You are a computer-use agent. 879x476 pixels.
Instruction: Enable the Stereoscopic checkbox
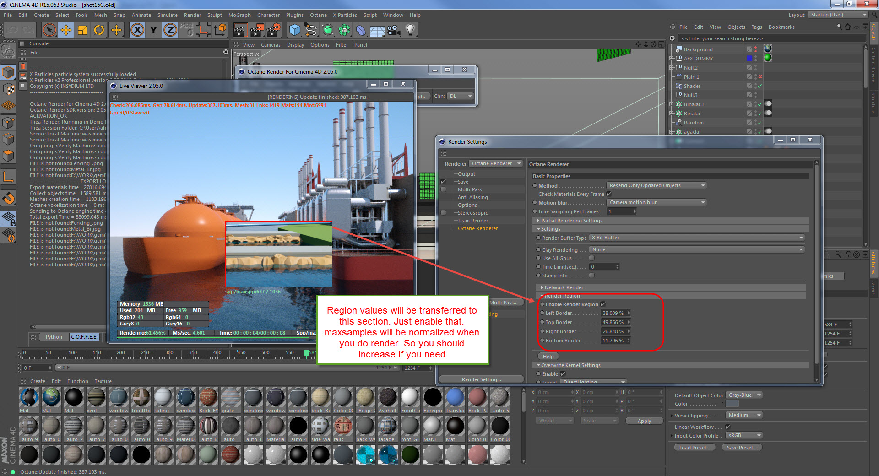click(443, 213)
